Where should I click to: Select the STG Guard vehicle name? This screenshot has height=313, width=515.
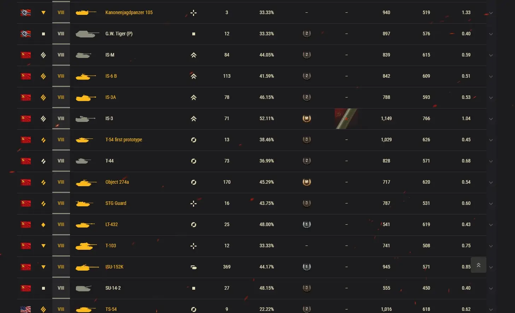tap(116, 203)
